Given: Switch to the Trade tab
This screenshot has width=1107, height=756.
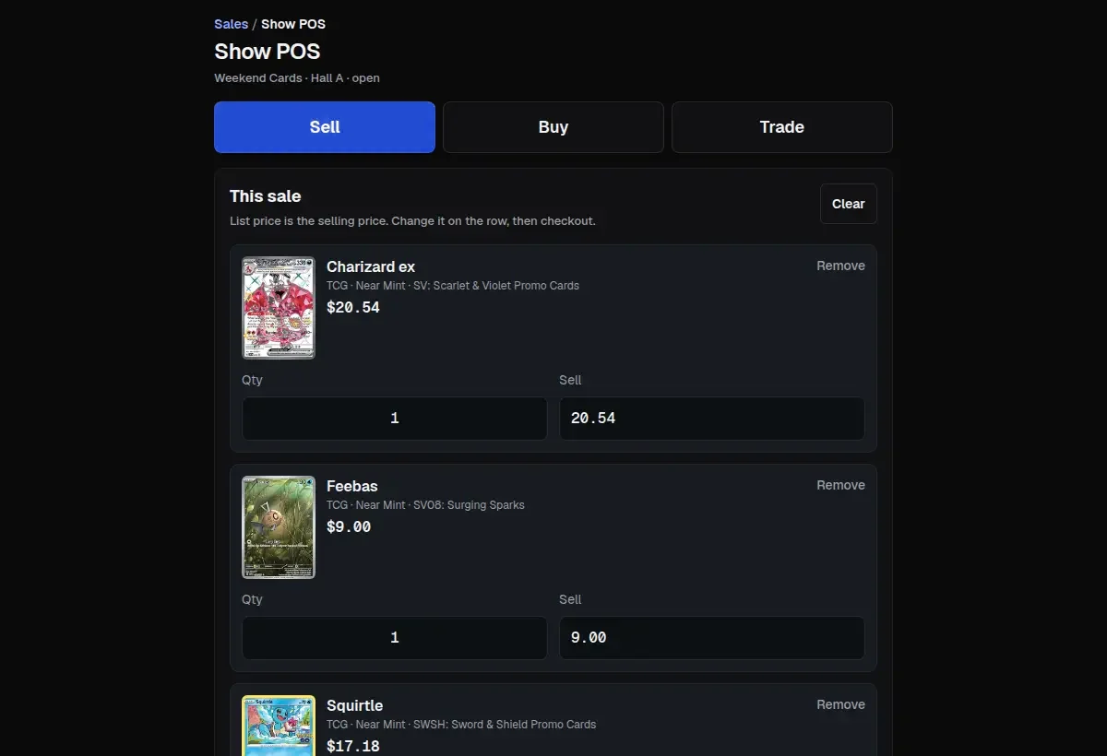Looking at the screenshot, I should point(782,127).
